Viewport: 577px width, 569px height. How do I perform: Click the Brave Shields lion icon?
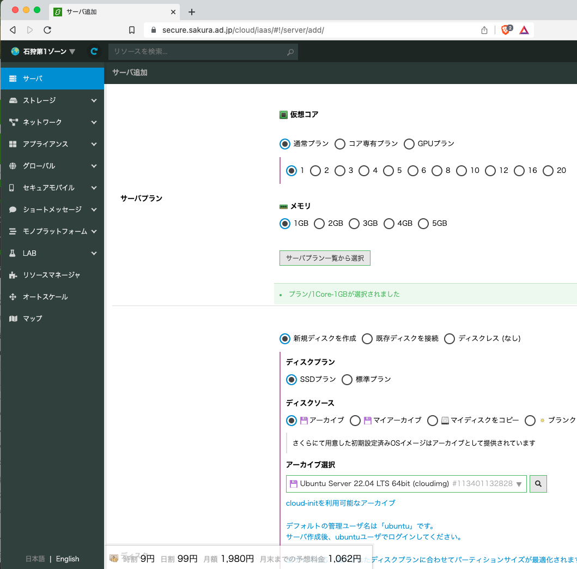(506, 30)
